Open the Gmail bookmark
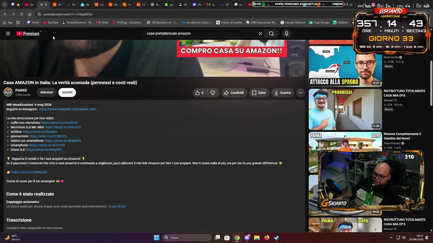 coord(102,23)
